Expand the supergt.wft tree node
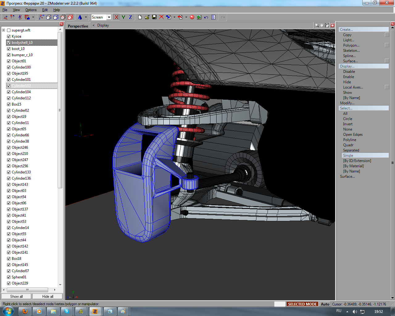Viewport: 395px width, 316px height. click(3, 30)
